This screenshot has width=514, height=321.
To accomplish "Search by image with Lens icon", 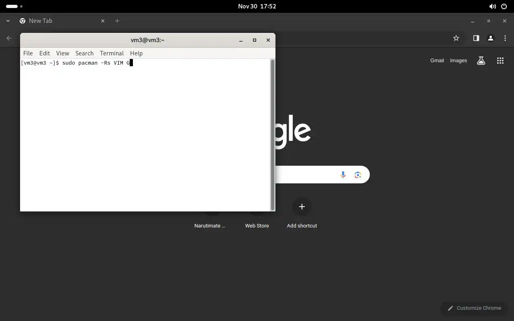I will click(x=358, y=175).
